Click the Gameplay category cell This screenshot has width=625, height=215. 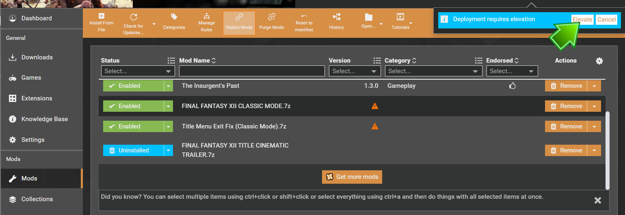401,86
